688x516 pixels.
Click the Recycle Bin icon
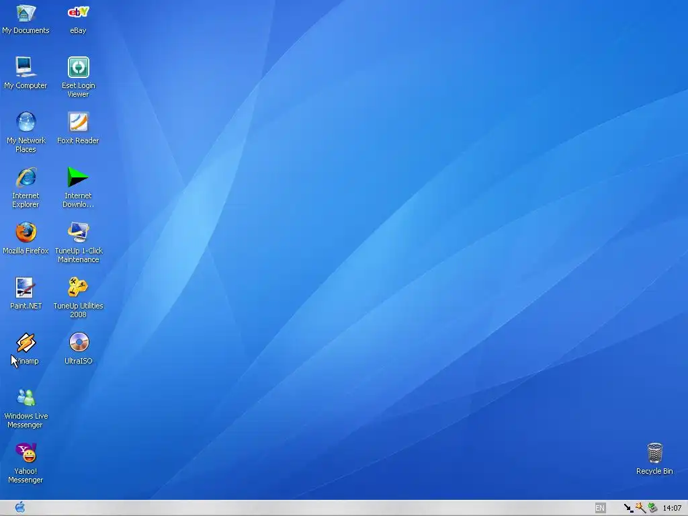click(x=654, y=453)
